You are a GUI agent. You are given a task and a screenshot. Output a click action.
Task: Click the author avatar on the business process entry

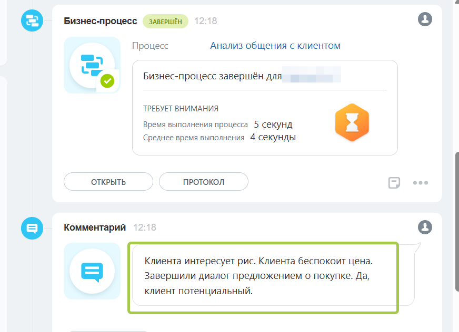pos(425,19)
